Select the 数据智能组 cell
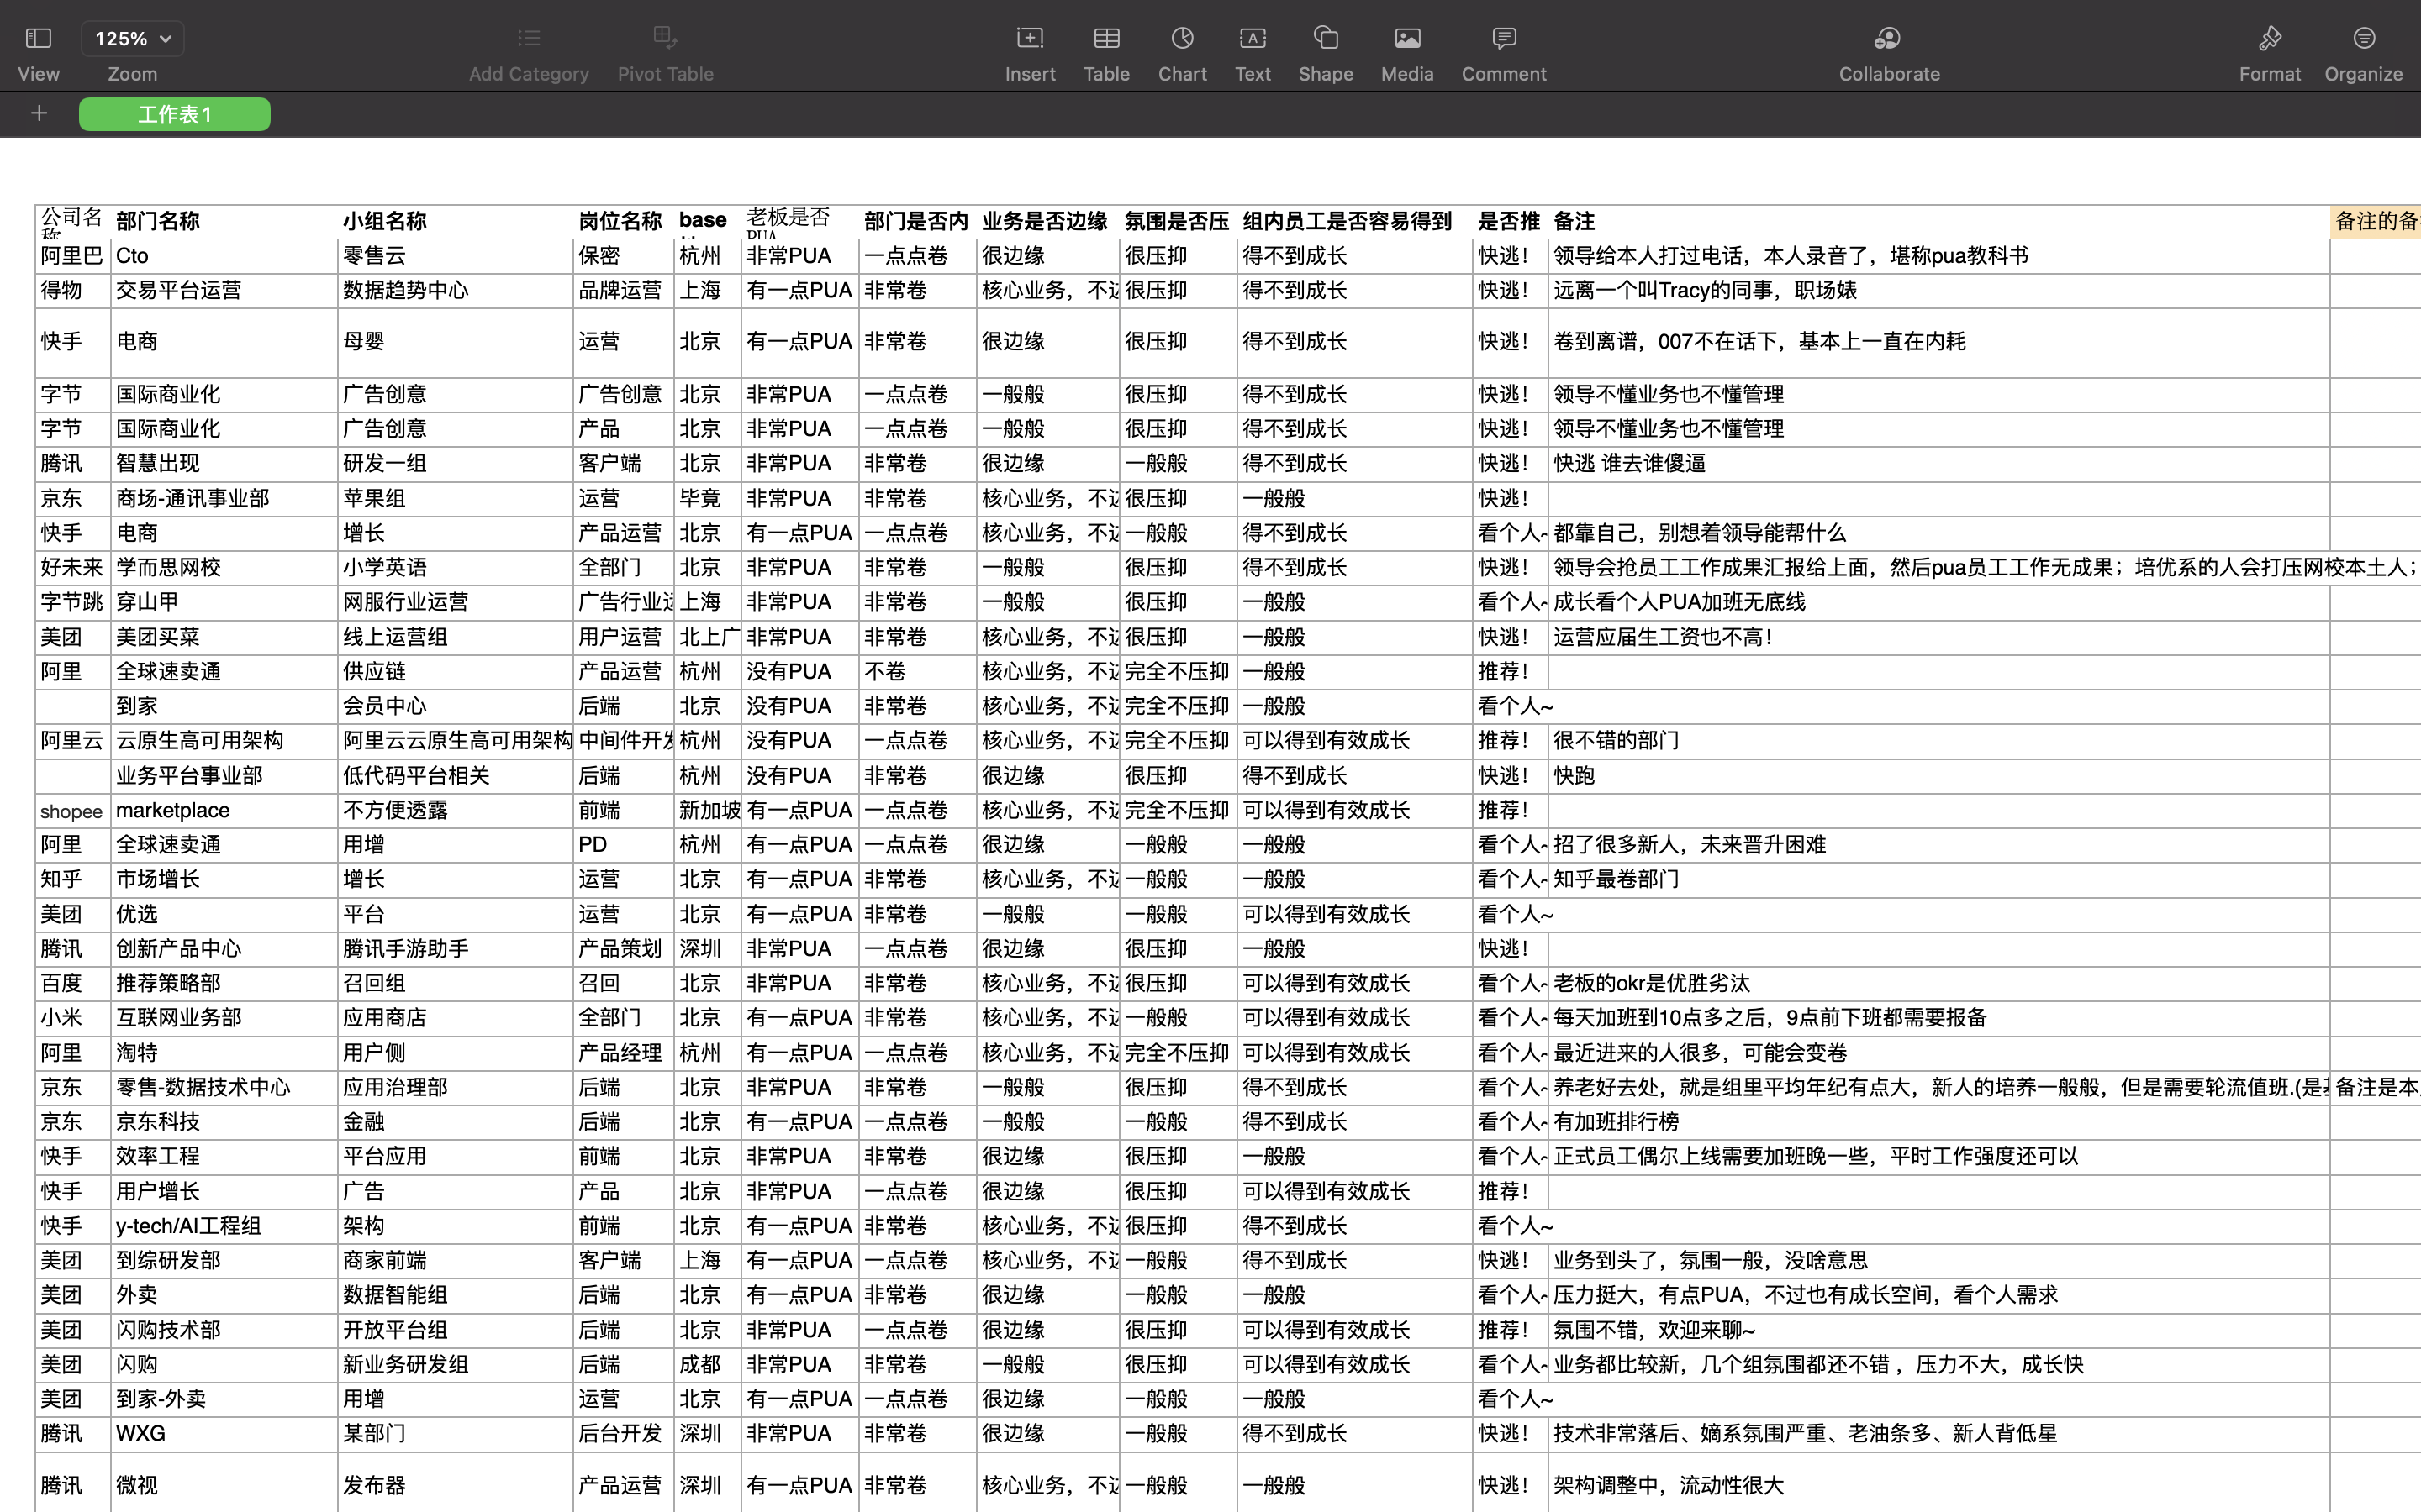 click(x=455, y=1295)
